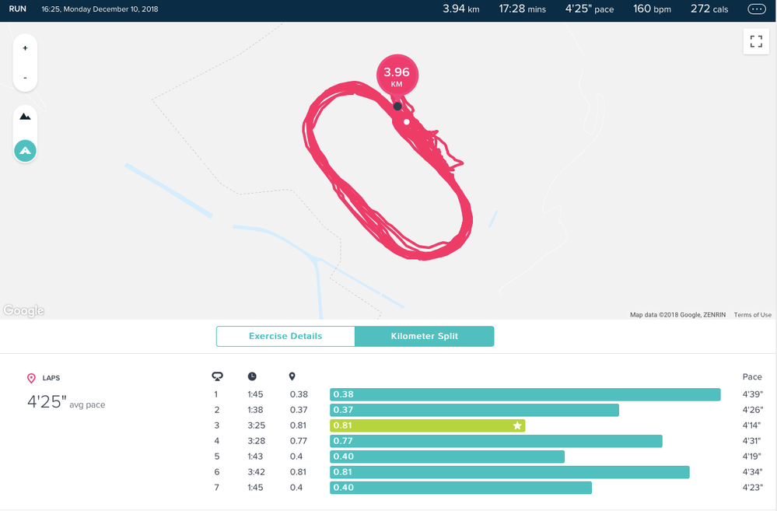Viewport: 777px width, 511px height.
Task: Click the LAPS location pin icon
Action: coord(31,378)
